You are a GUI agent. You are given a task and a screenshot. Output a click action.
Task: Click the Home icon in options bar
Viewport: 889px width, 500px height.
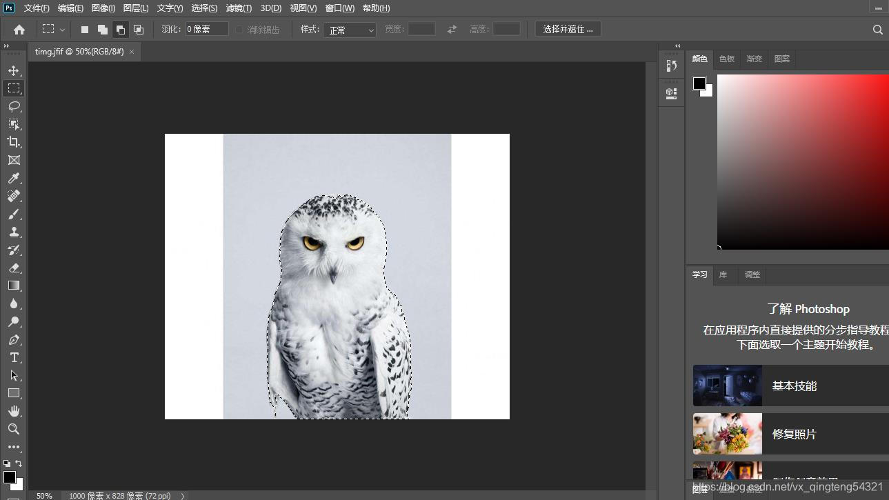[19, 30]
